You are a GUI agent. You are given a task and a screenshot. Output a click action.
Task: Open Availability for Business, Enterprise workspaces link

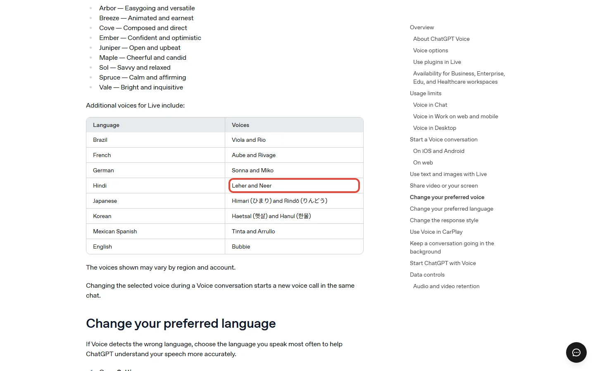tap(459, 77)
